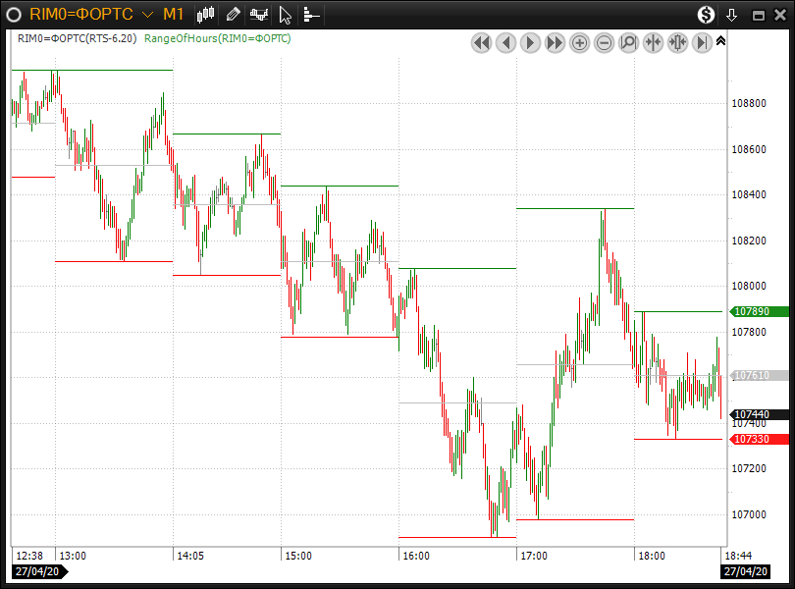Screen dimensions: 795x589
Task: Jump to the latest bar
Action: click(x=703, y=42)
